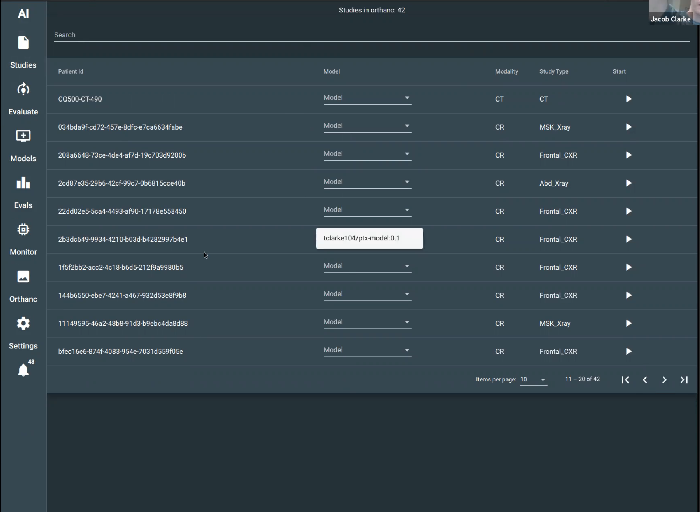Start run for patient 2b3dc649-9934-4210-b03d-b4282997b4e1

coord(629,239)
